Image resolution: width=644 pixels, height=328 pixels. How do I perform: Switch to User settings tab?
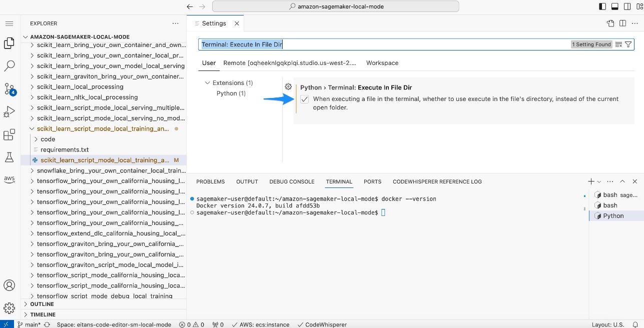click(x=209, y=63)
